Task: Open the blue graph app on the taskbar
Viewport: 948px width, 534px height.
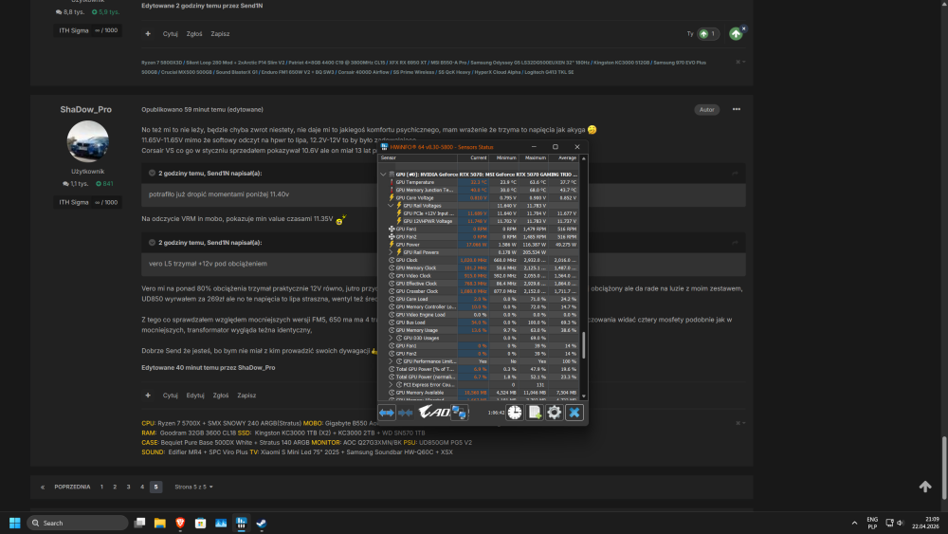Action: click(x=221, y=524)
